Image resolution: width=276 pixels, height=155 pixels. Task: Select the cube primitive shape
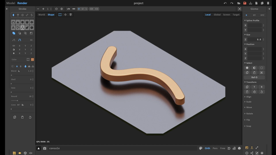[31, 22]
